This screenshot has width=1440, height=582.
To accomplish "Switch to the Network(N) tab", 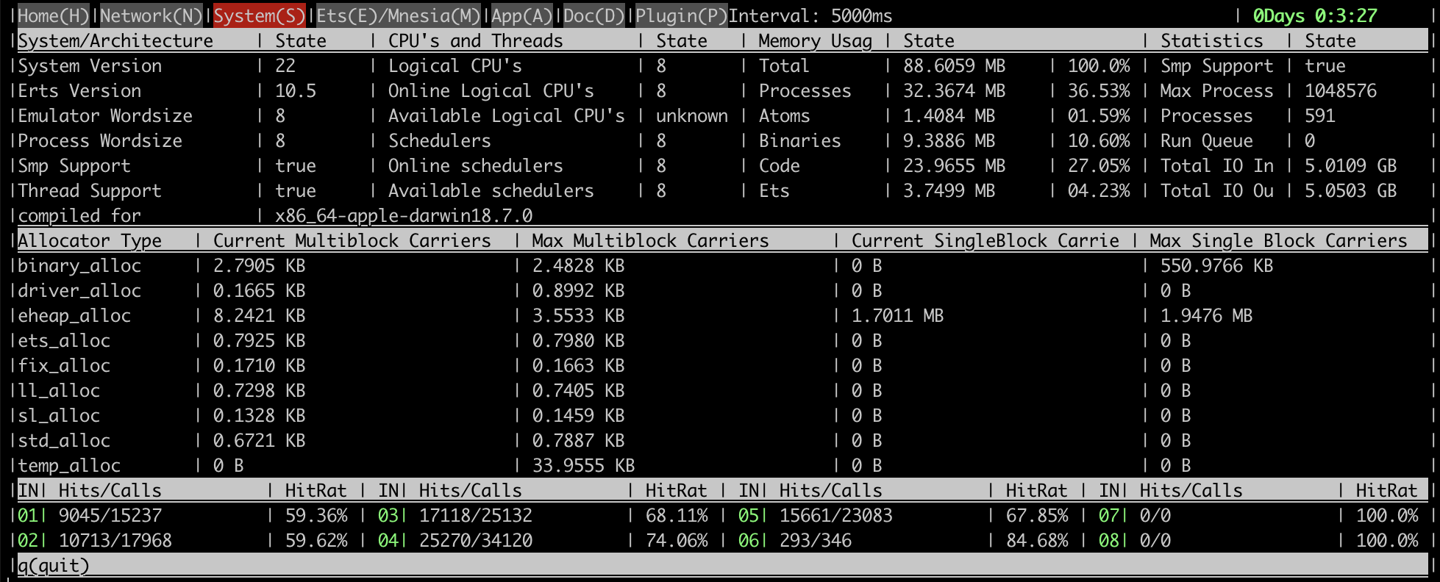I will coord(151,15).
